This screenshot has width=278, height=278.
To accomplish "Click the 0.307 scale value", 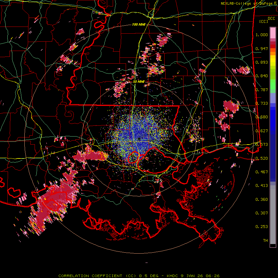I will (x=262, y=213).
